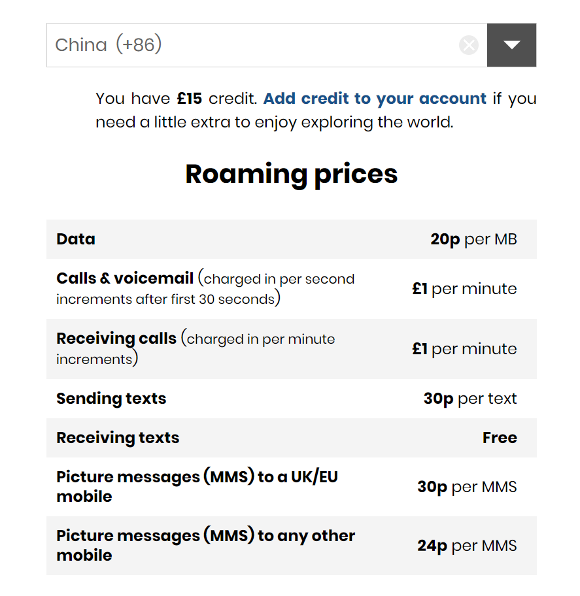Click Picture messages to any other mobile row
Image resolution: width=580 pixels, height=596 pixels.
[x=292, y=546]
